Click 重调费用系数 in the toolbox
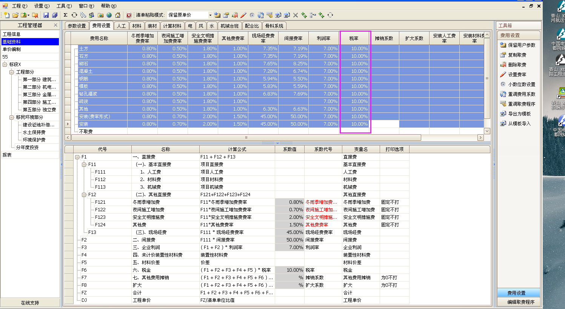 coord(521,94)
